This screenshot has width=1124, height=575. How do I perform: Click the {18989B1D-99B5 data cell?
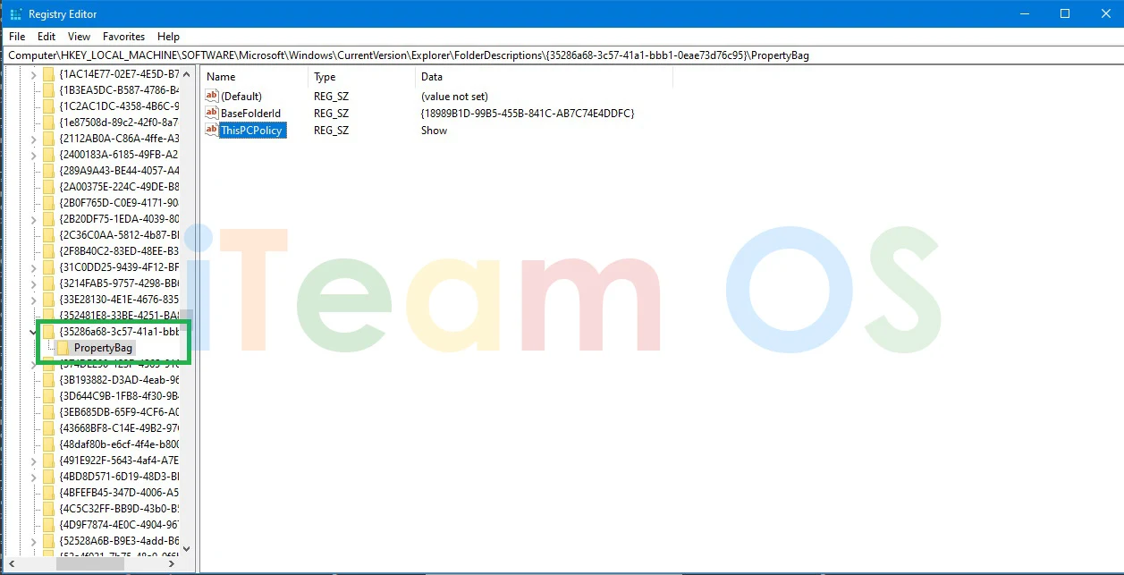[528, 113]
